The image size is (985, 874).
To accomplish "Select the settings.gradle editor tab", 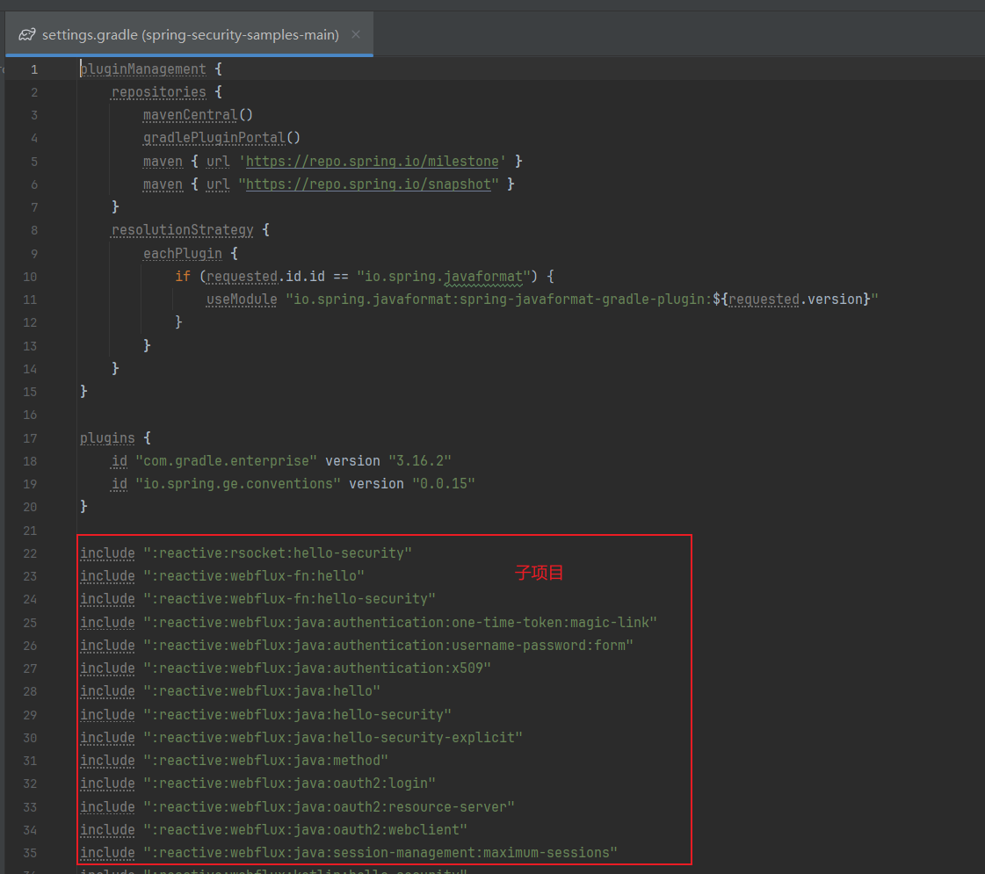I will [x=189, y=34].
